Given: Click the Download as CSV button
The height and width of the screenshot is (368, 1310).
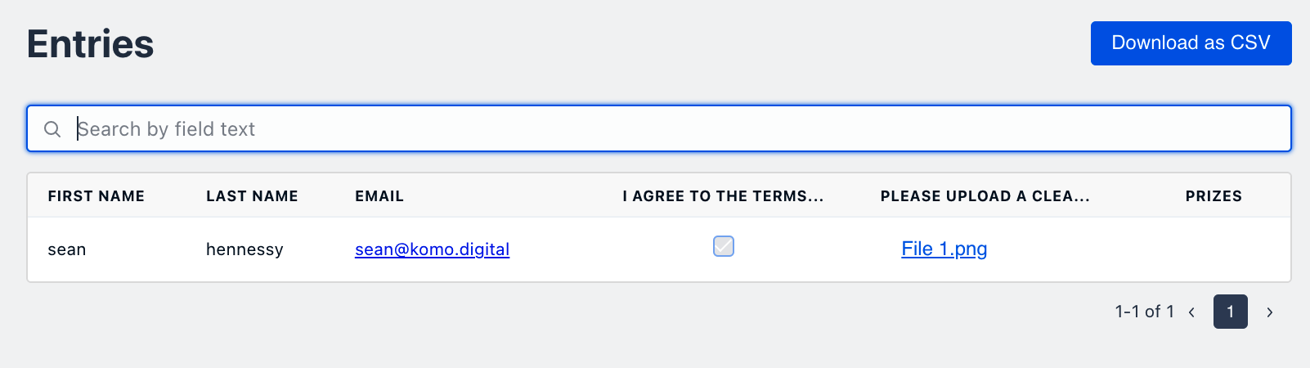Looking at the screenshot, I should 1191,43.
